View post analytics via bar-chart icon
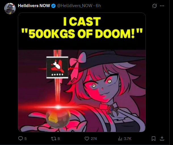The image size is (173, 145). [x=120, y=138]
